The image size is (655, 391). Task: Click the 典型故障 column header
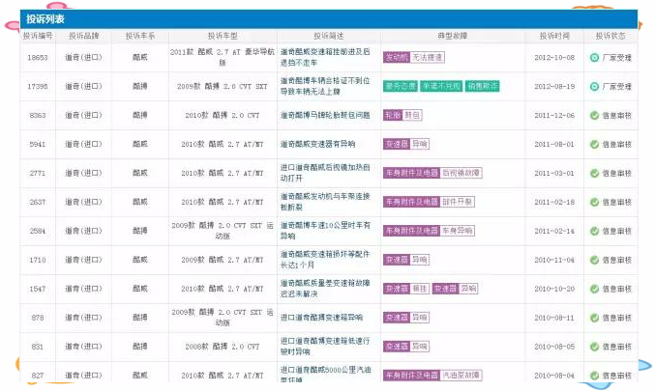pos(453,36)
